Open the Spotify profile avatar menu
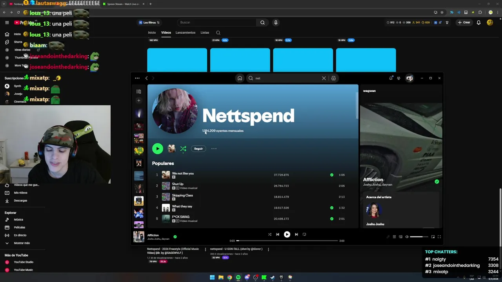The width and height of the screenshot is (502, 282). click(409, 78)
